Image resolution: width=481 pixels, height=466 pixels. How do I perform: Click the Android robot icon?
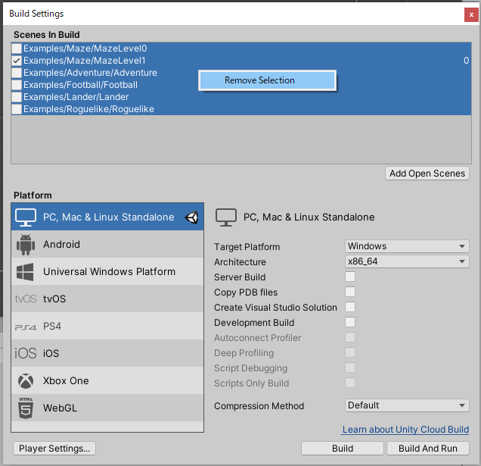[26, 245]
